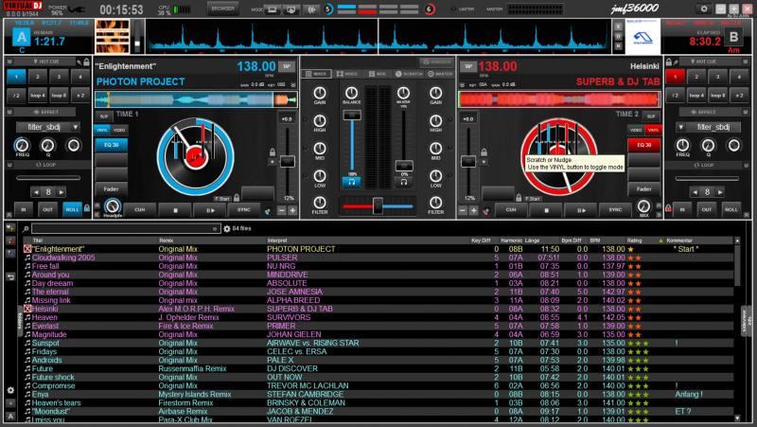
Task: Toggle the VINYL mode on left deck
Action: point(101,128)
